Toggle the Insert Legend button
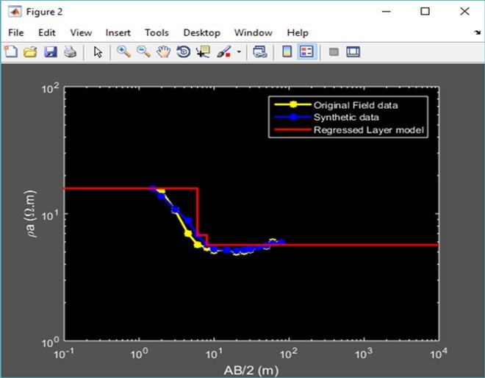The height and width of the screenshot is (378, 485). pos(306,52)
